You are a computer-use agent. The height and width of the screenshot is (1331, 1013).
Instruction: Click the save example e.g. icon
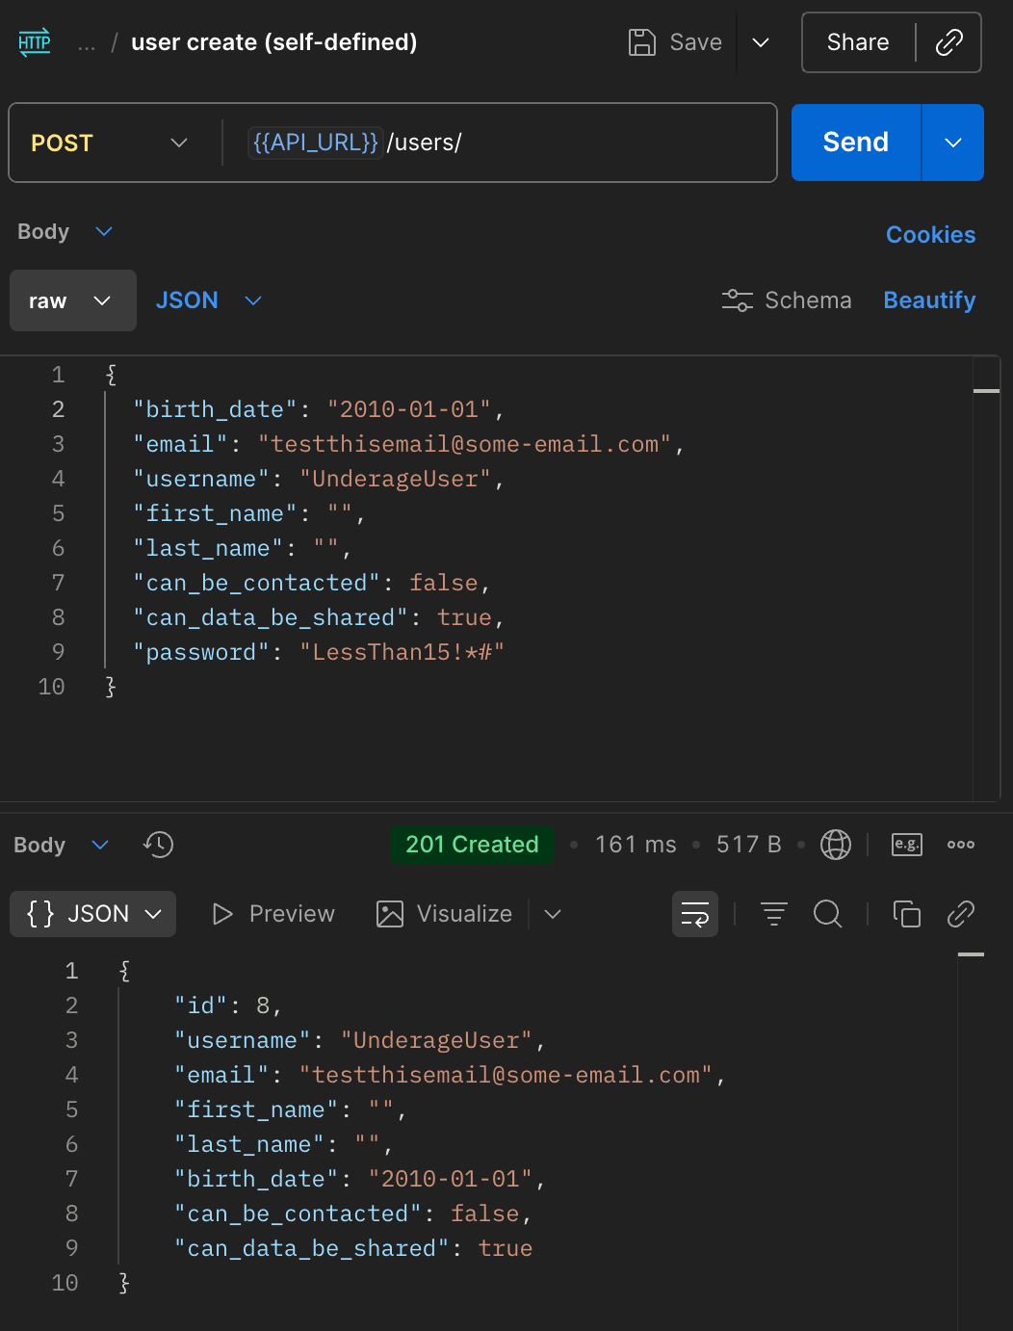907,845
